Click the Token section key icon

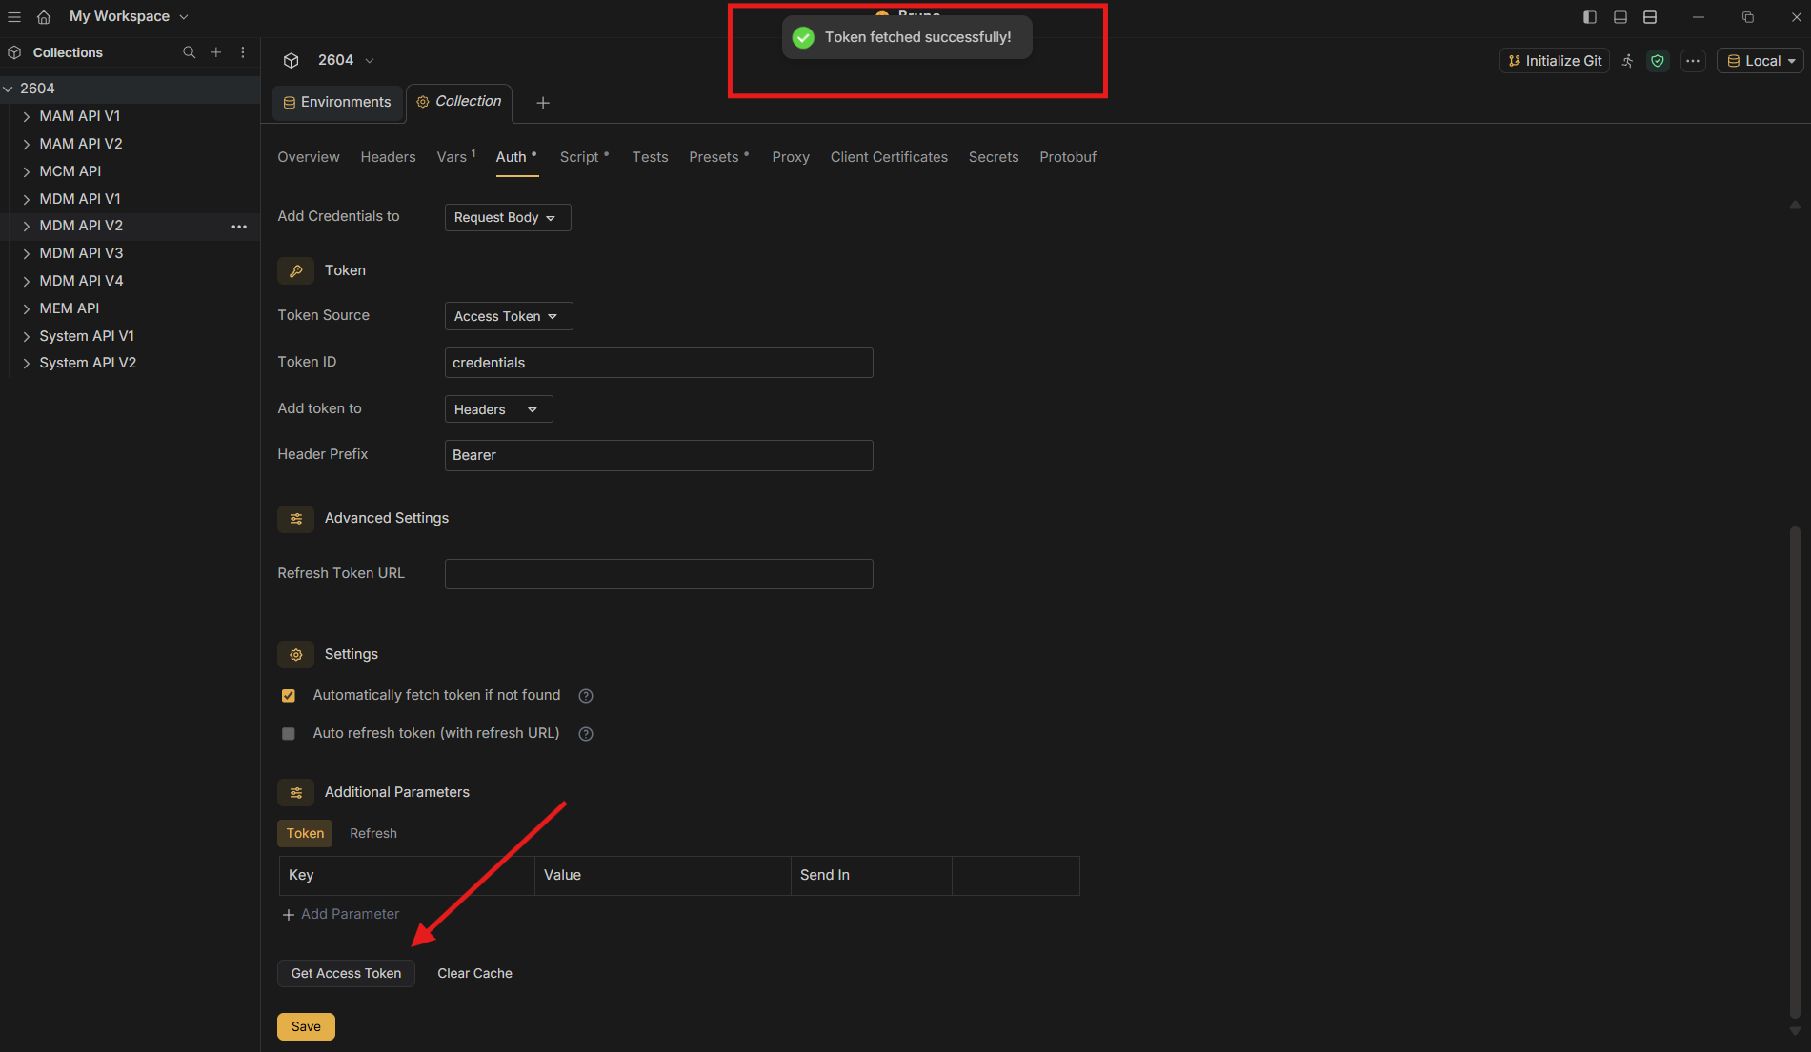pos(296,271)
